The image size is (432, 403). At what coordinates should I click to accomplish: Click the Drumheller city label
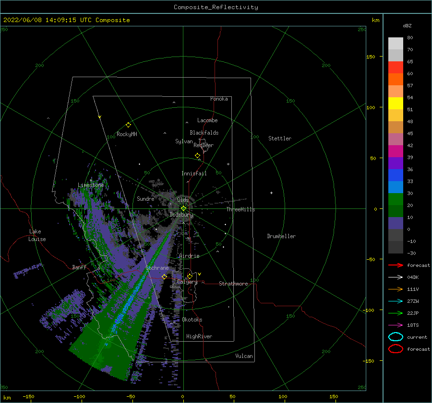[x=281, y=236]
